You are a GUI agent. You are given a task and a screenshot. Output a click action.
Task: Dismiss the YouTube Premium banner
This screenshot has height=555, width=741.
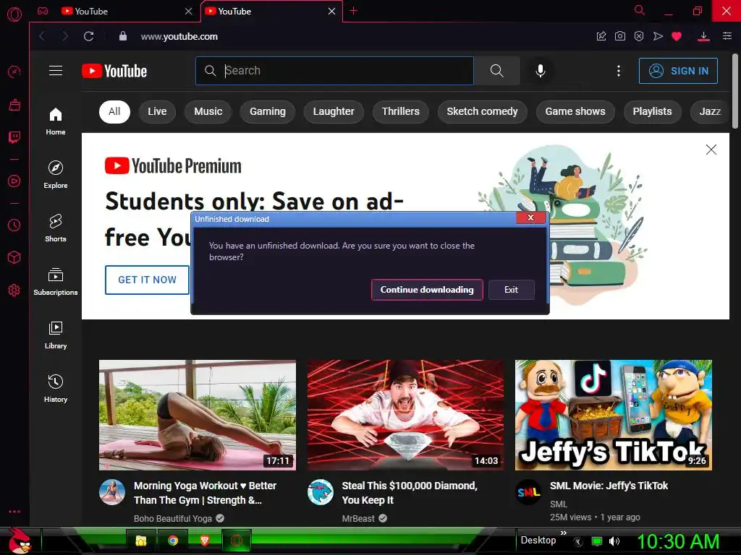click(711, 150)
